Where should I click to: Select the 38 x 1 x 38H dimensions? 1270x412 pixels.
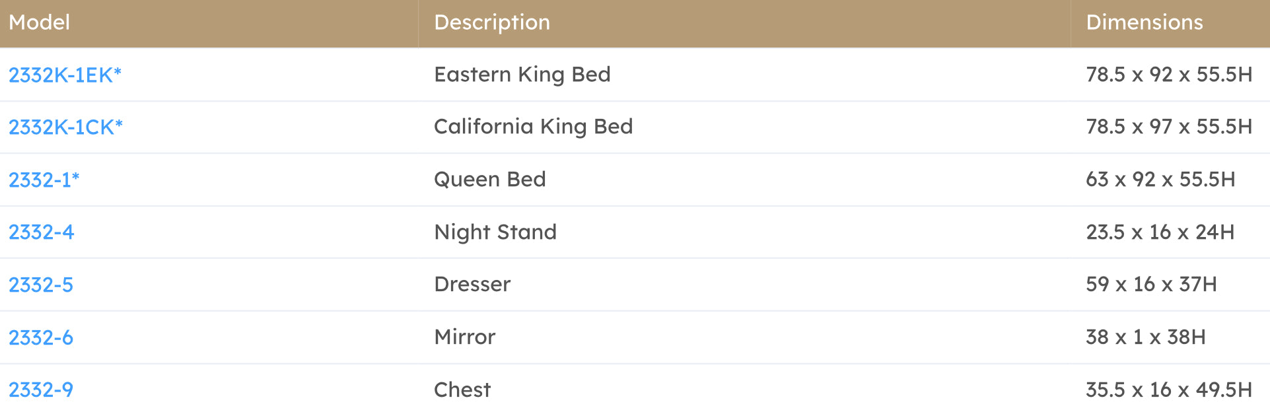[x=1145, y=337]
